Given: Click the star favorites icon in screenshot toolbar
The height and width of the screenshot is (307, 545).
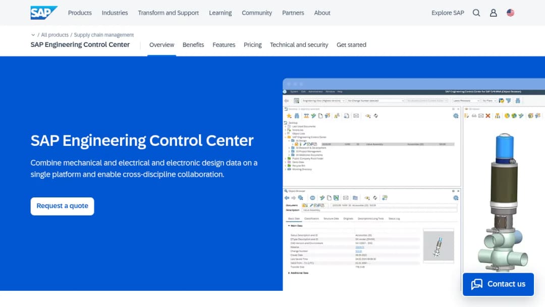Looking at the screenshot, I should click(x=289, y=116).
